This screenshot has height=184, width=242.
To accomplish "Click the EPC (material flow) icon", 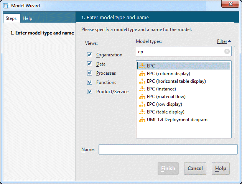I will click(x=142, y=97).
